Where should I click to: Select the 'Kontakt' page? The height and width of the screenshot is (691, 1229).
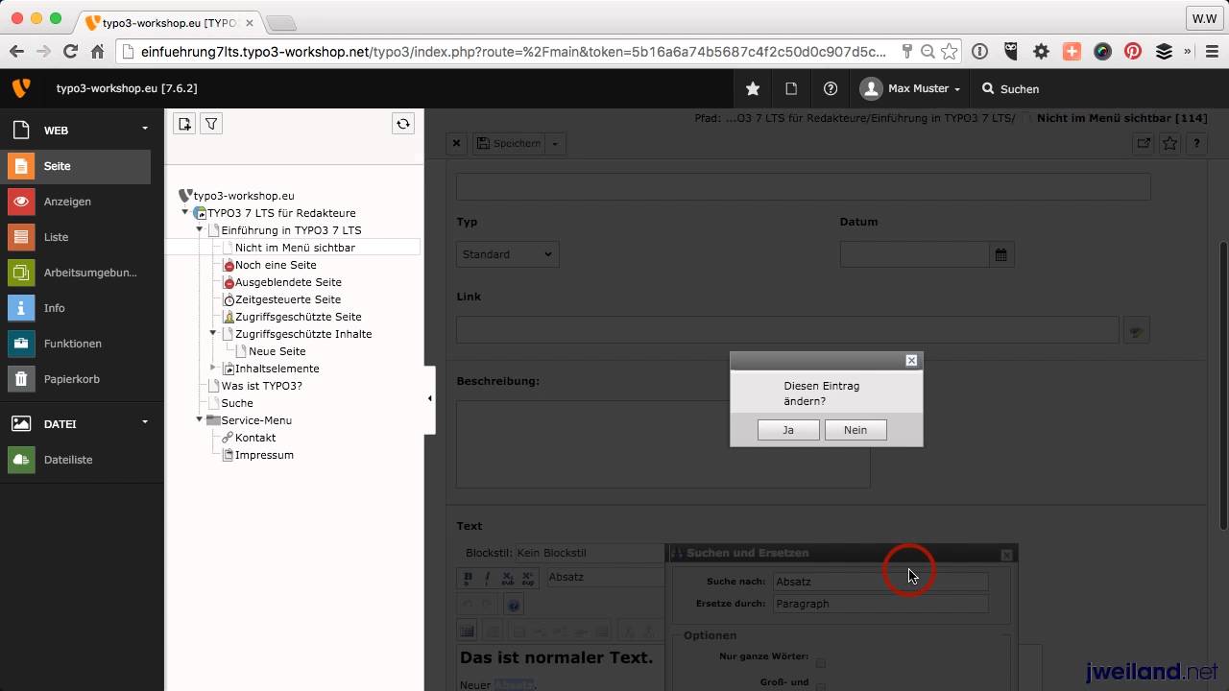[x=255, y=438]
